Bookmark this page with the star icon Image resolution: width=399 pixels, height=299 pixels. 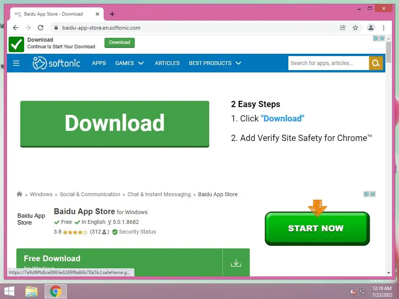click(x=355, y=28)
